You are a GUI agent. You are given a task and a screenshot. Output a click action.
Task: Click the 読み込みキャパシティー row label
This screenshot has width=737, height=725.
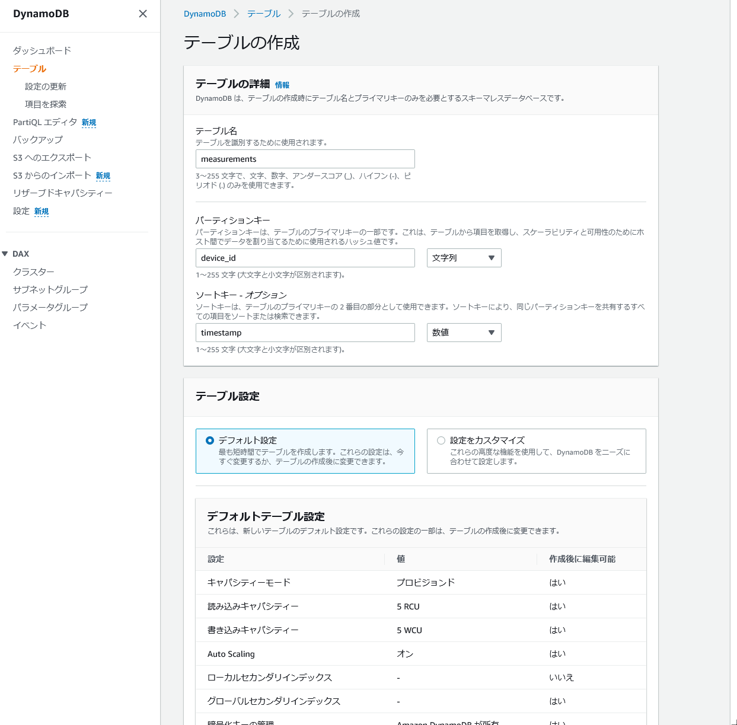[253, 606]
